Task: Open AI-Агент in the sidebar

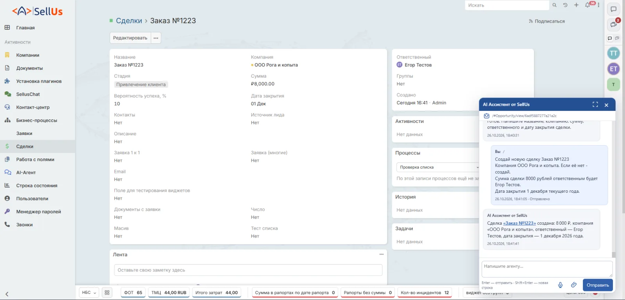Action: 26,172
